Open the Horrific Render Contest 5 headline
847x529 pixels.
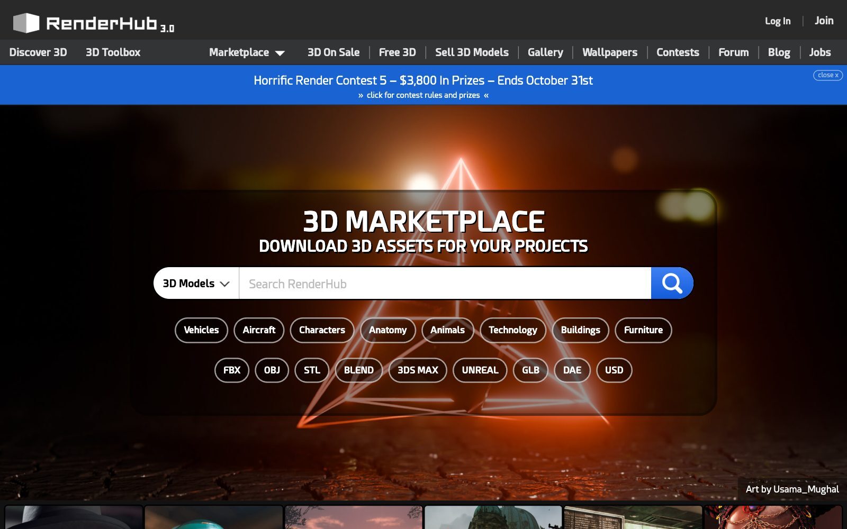click(423, 80)
